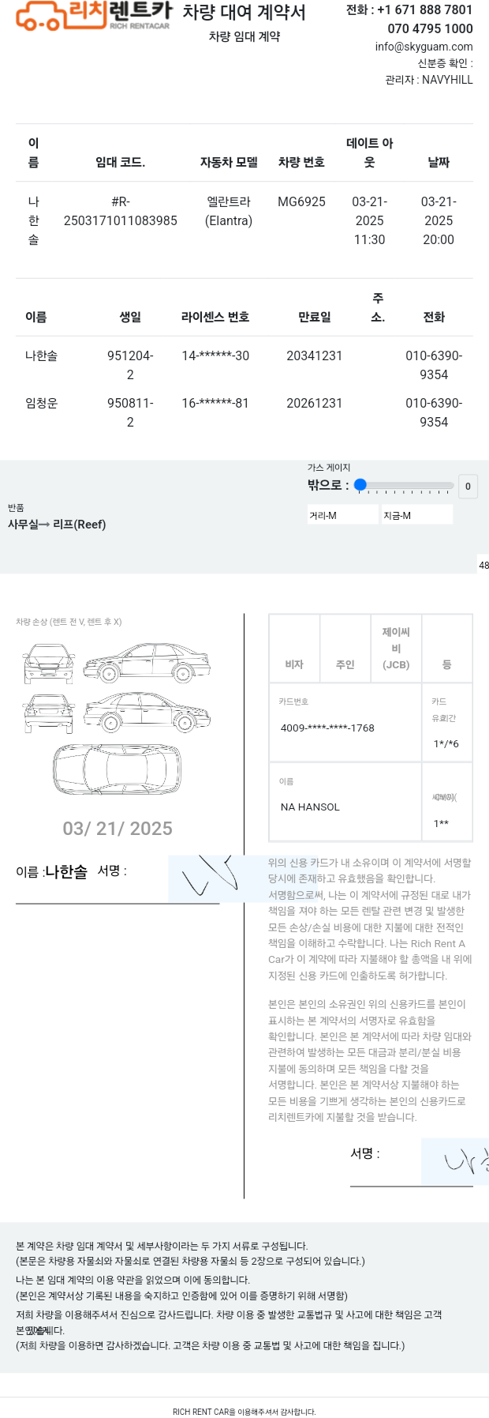Viewport: 489px width, 1418px height.
Task: Click the info@skyguam.com email address
Action: [424, 47]
